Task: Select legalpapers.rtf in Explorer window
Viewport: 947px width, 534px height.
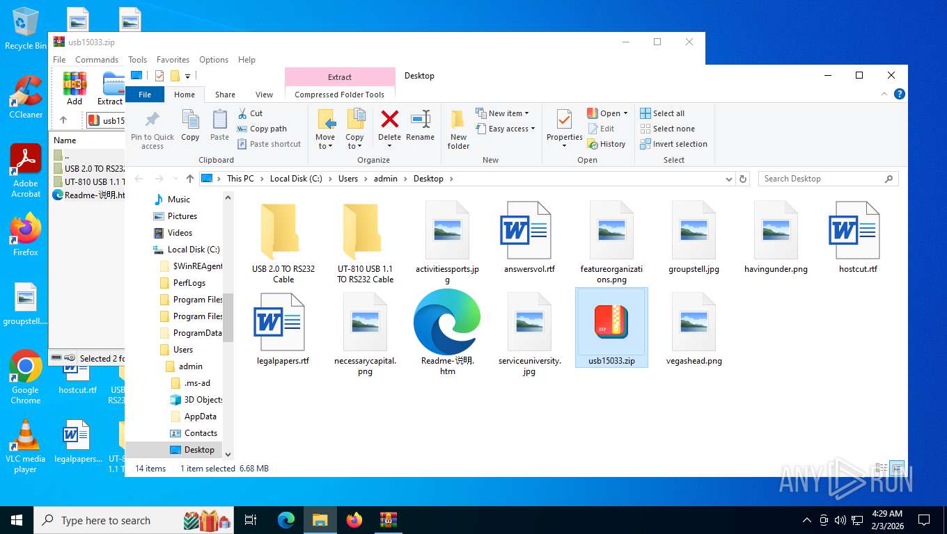Action: [283, 328]
